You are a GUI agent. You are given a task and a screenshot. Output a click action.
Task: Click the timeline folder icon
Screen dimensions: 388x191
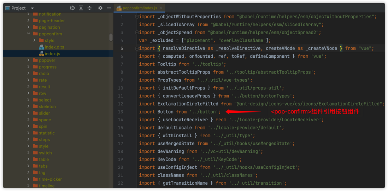tap(35, 186)
